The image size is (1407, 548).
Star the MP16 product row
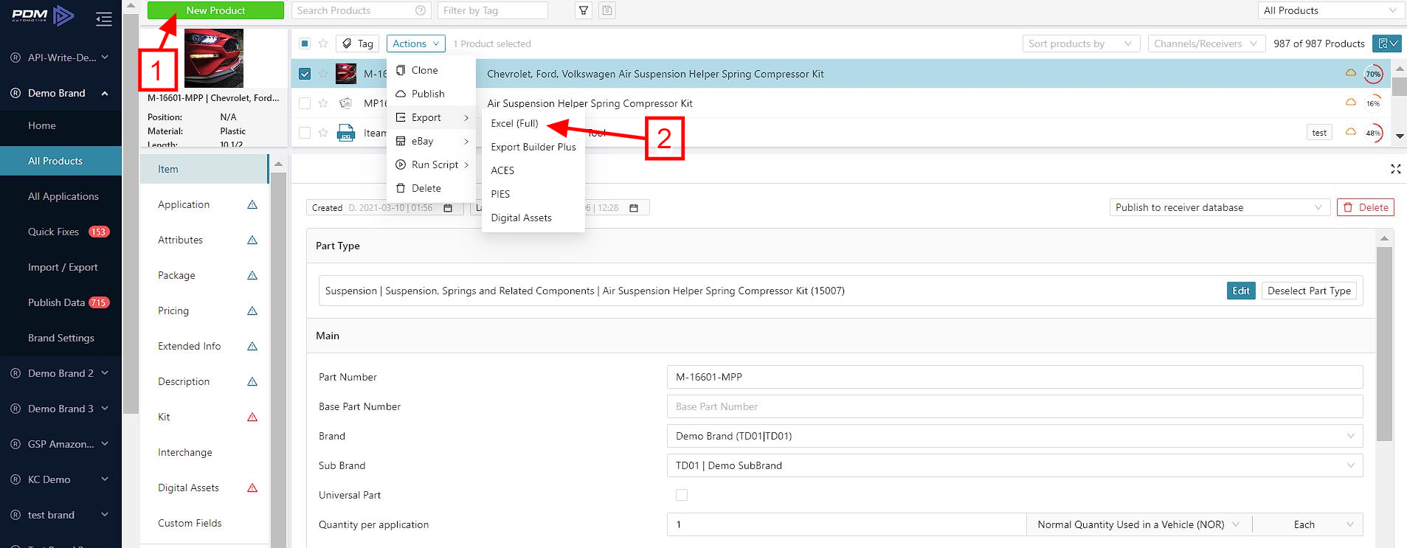[323, 103]
